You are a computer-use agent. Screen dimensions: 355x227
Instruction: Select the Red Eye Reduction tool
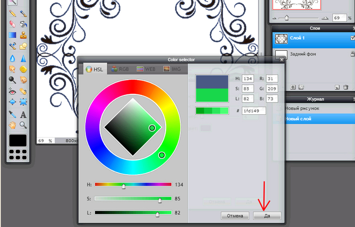tap(13, 91)
